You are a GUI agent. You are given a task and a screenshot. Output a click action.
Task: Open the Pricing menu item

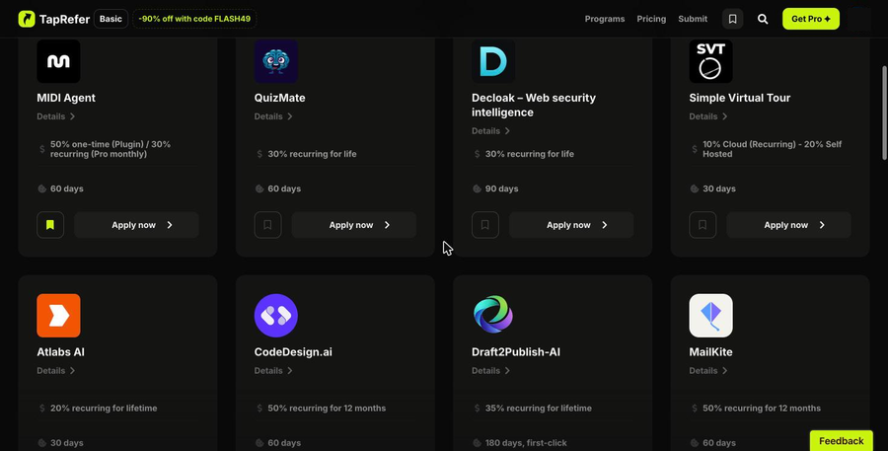click(x=651, y=19)
